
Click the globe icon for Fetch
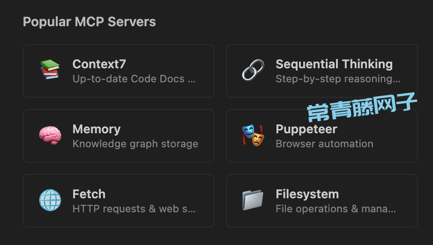pos(50,200)
